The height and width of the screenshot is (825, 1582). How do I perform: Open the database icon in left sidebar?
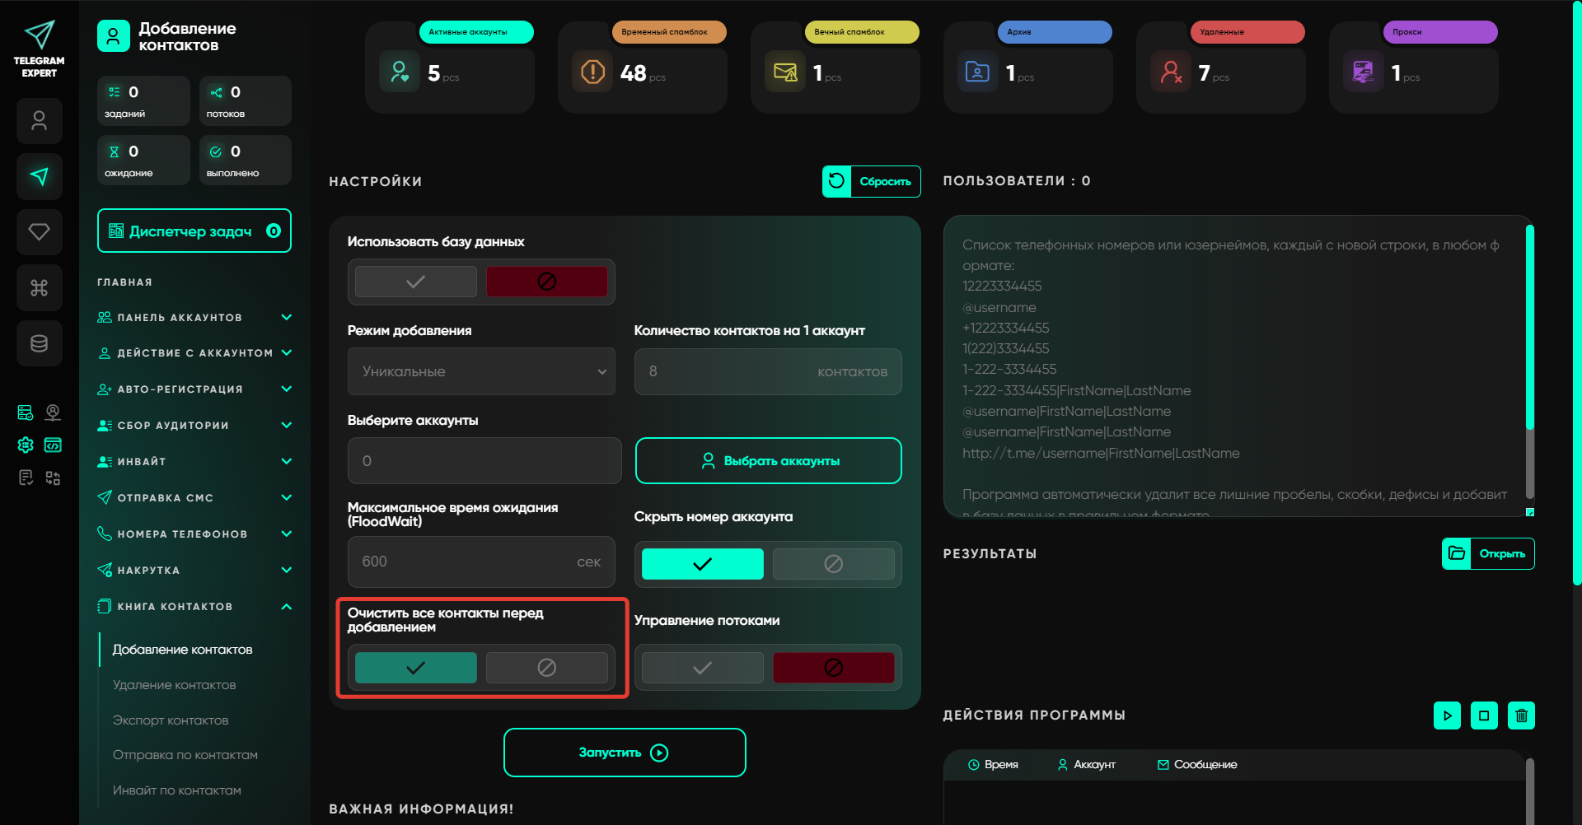pyautogui.click(x=39, y=343)
